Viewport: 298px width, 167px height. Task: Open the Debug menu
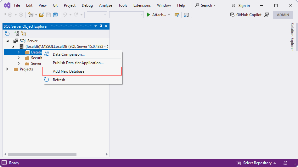click(x=87, y=5)
